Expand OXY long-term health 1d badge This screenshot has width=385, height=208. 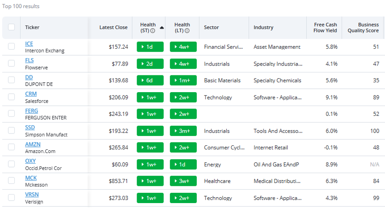point(183,165)
